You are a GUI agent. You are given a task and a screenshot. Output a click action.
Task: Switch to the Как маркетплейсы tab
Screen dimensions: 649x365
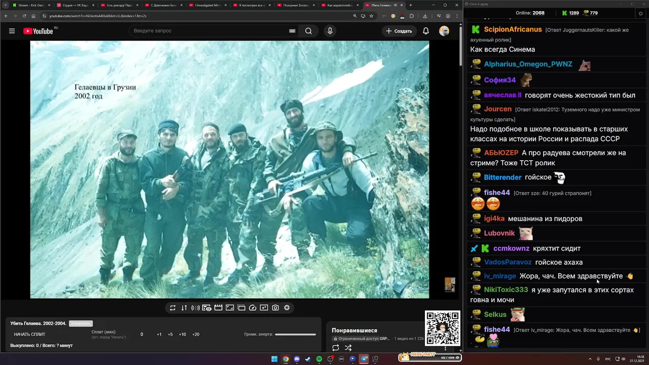click(341, 5)
